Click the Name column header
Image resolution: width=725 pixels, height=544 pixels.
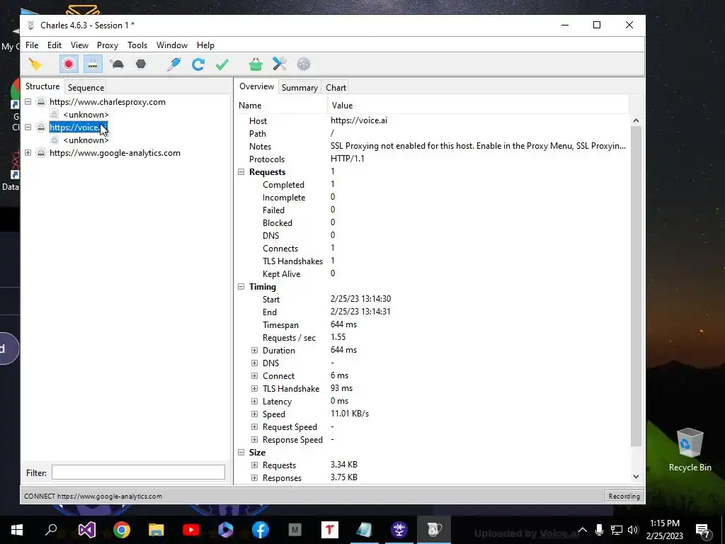[x=282, y=106]
